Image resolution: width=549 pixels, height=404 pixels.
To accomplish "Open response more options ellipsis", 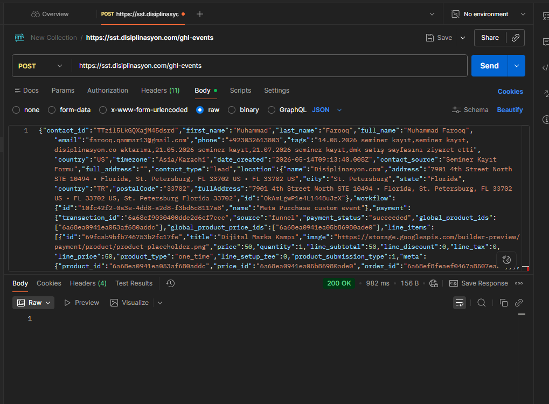I will 519,283.
